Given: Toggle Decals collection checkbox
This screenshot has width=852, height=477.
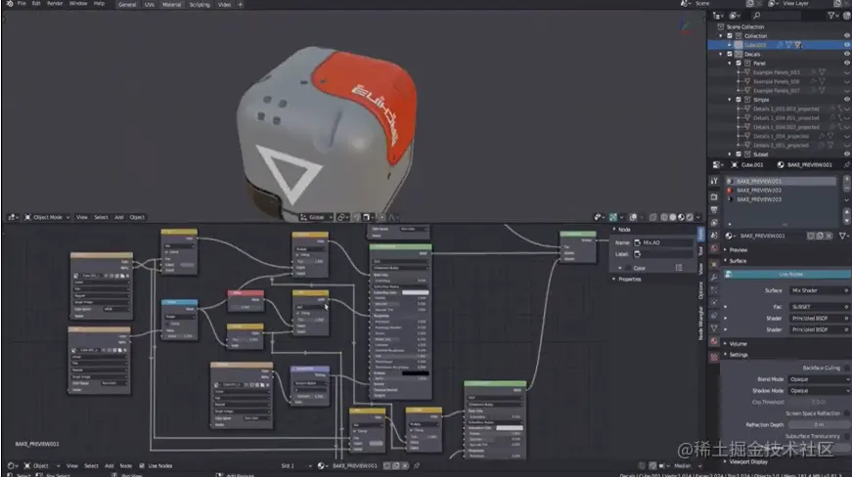Looking at the screenshot, I should [x=730, y=55].
